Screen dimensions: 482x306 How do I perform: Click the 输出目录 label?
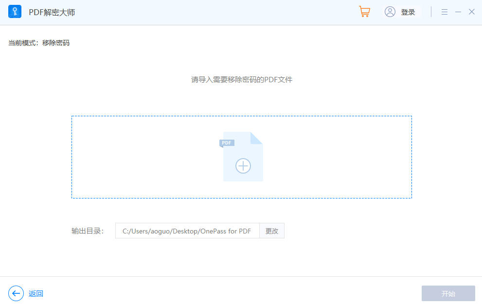point(88,231)
